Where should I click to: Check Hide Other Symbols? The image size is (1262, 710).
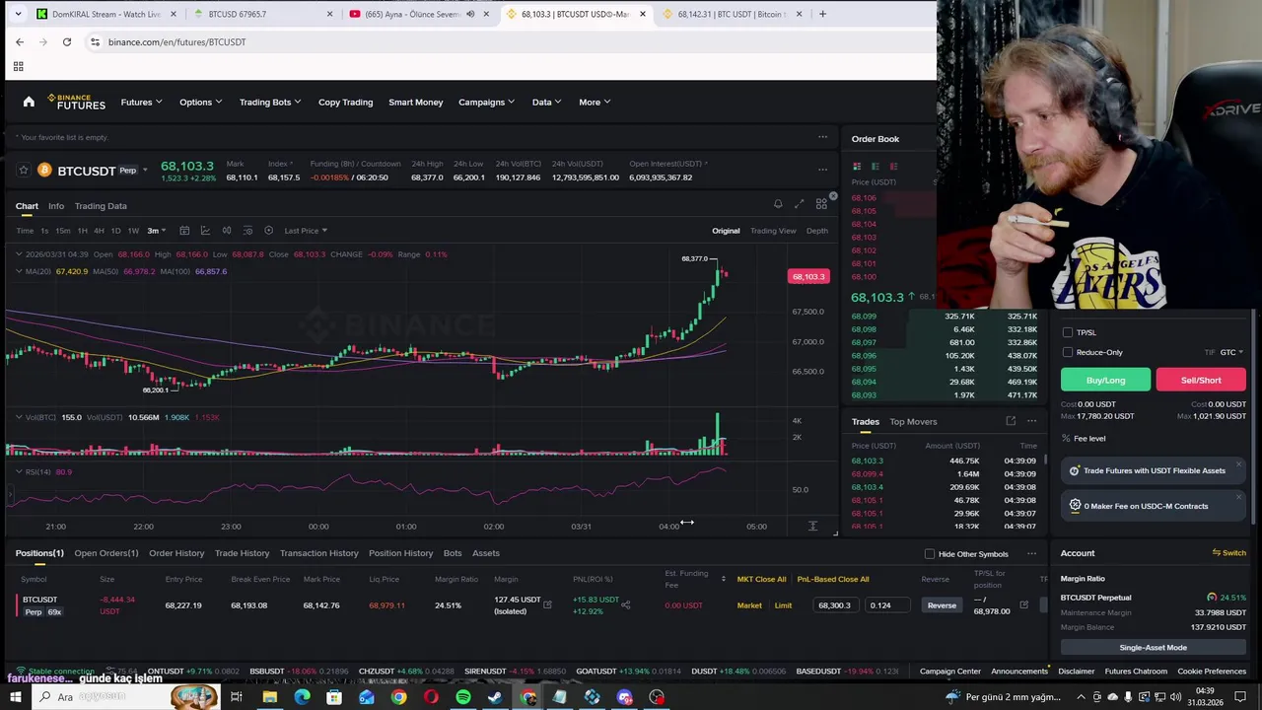[x=930, y=554]
